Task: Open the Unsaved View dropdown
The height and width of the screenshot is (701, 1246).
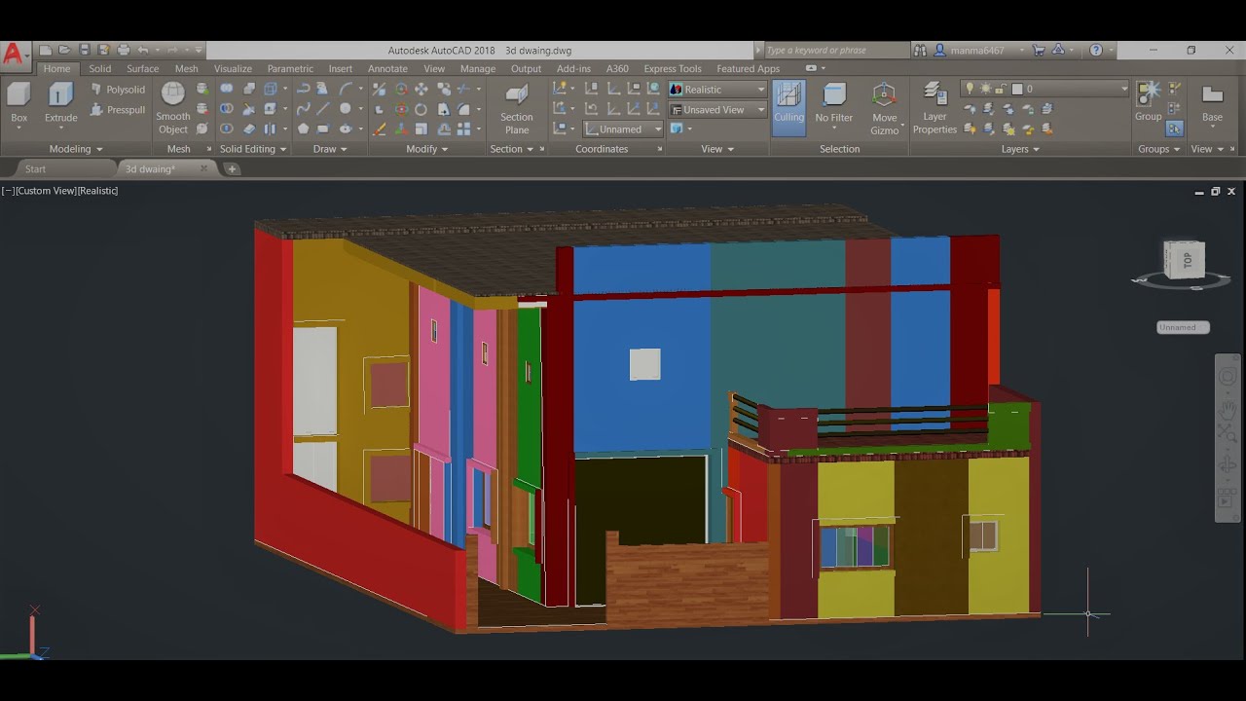Action: click(x=718, y=110)
